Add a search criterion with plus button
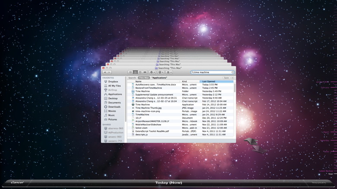Viewport: 337px width, 189px height. (x=232, y=78)
